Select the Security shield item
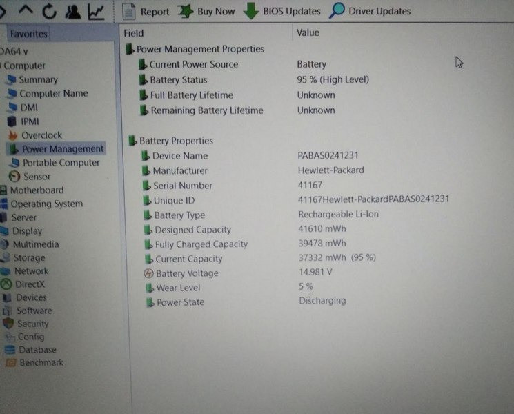 (x=32, y=324)
